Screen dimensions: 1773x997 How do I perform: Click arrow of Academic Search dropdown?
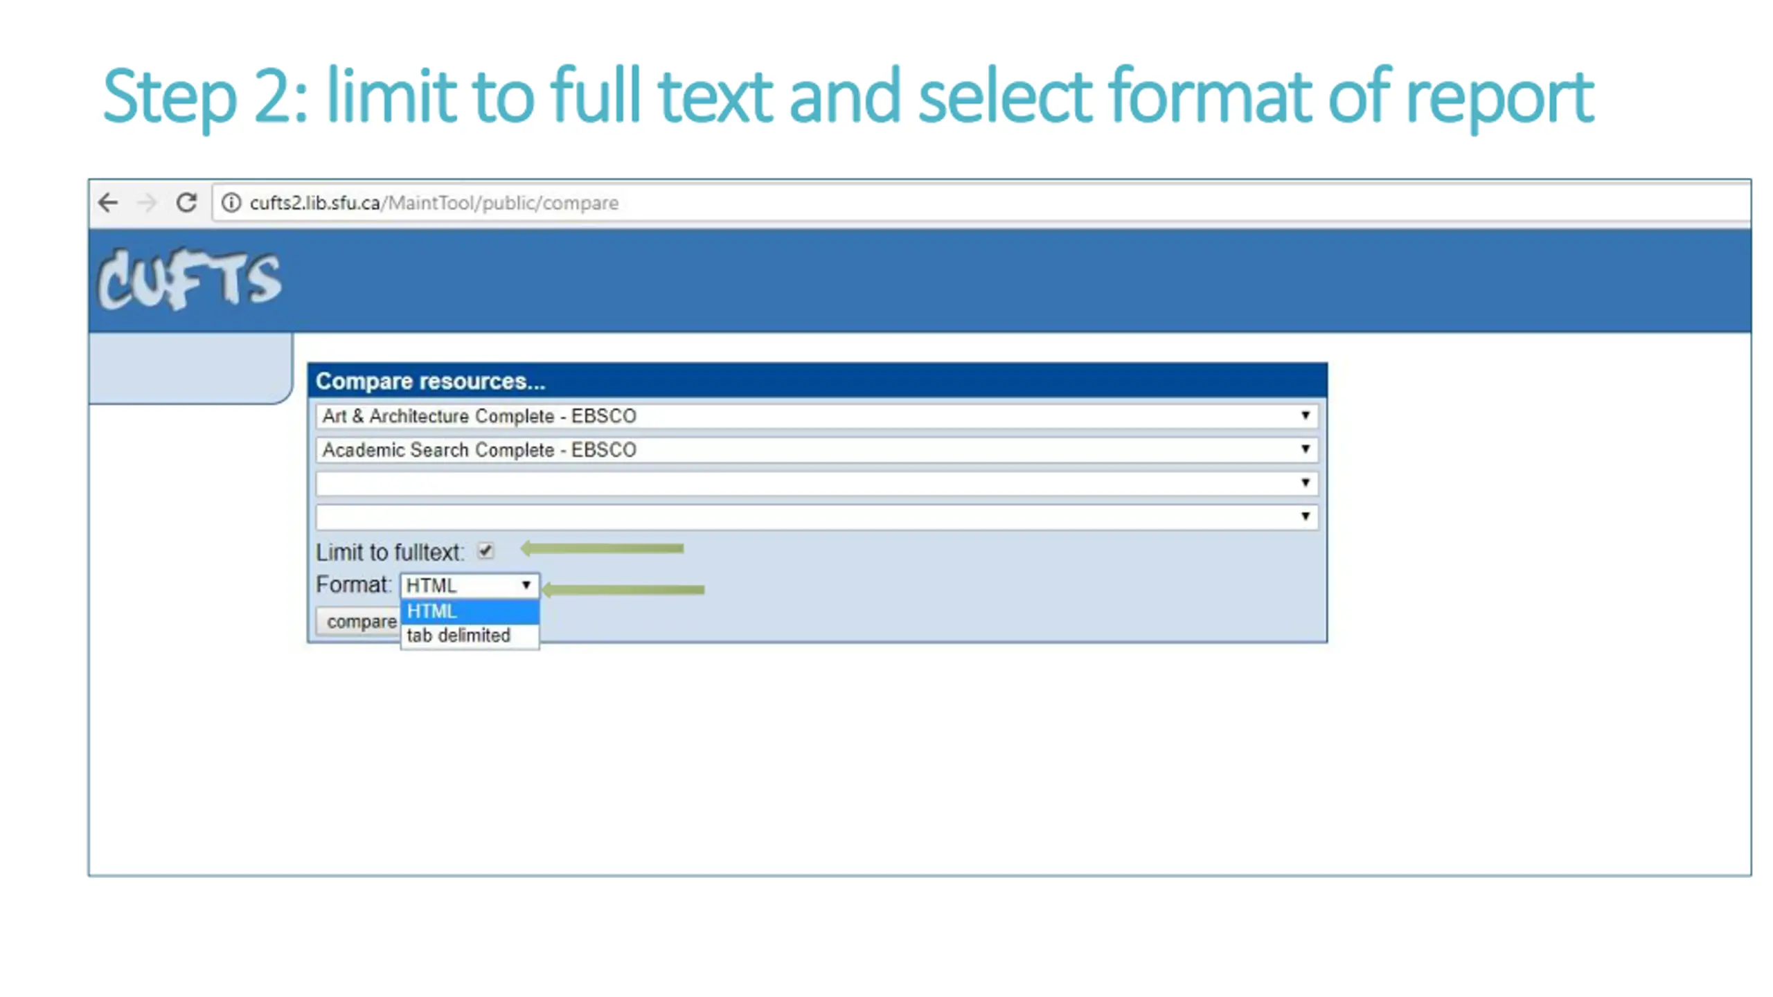coord(1305,449)
